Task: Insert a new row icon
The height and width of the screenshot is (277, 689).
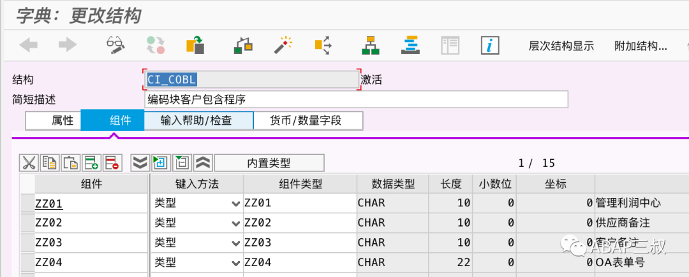Action: (91, 163)
